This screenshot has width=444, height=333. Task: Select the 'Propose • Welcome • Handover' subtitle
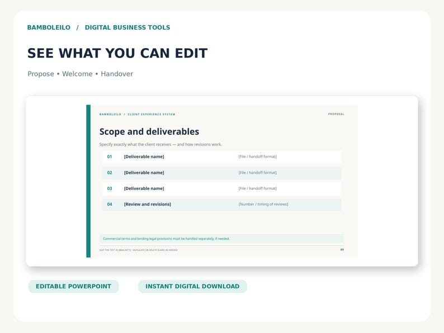click(80, 74)
